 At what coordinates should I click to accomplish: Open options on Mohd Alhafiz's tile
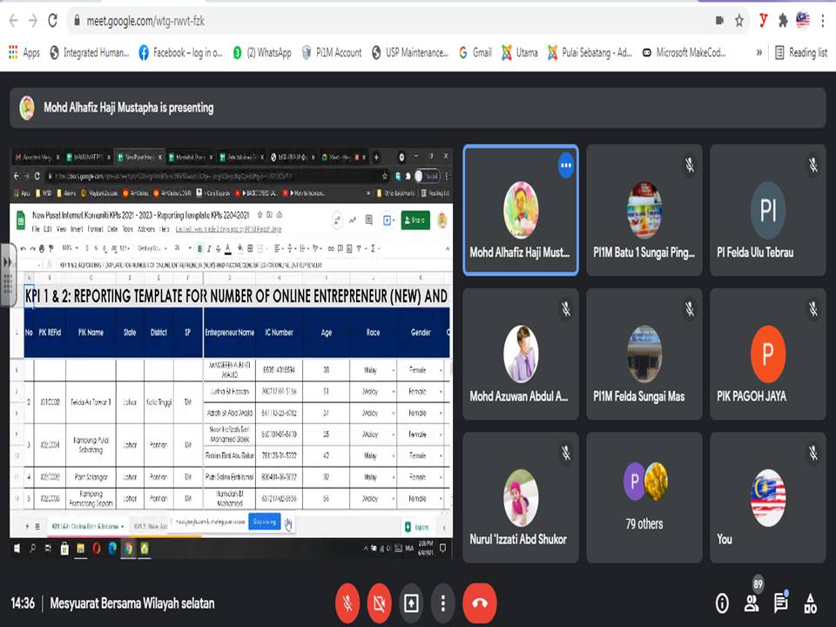pyautogui.click(x=566, y=165)
